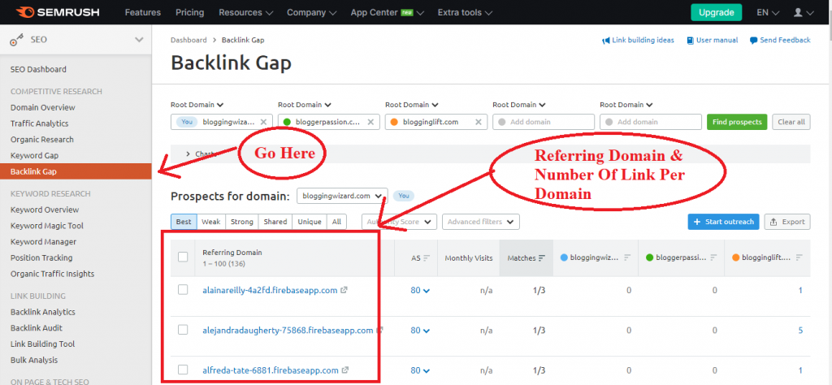Check the alfreda-tate-6881.firebaseapp.com row
The image size is (832, 385).
[183, 370]
